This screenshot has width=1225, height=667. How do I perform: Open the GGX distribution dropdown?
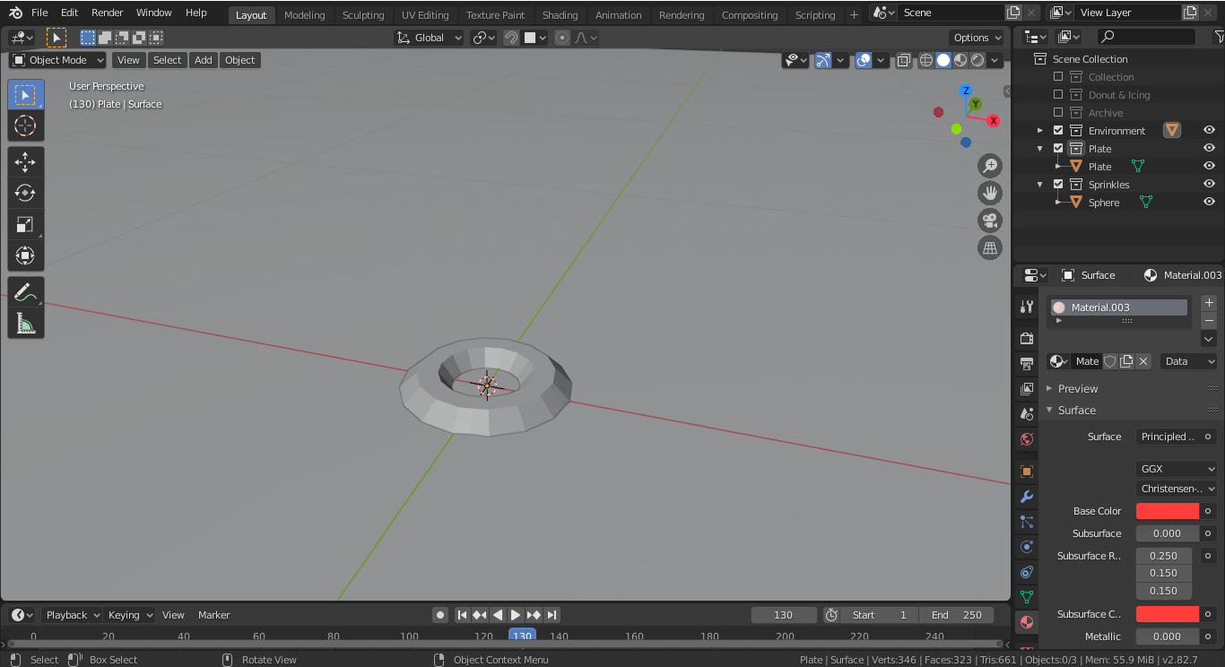pyautogui.click(x=1177, y=469)
